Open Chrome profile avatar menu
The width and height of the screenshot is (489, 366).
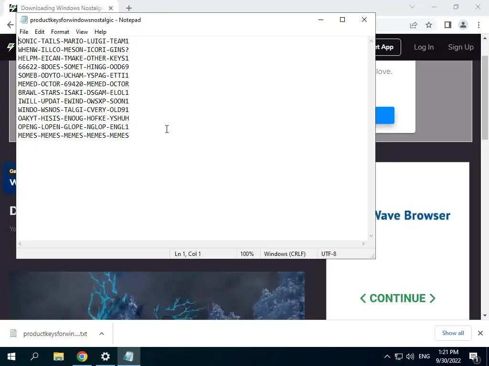(463, 25)
